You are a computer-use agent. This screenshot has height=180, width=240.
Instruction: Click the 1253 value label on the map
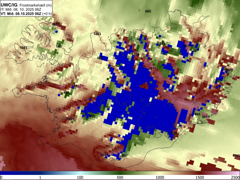[x=97, y=34]
